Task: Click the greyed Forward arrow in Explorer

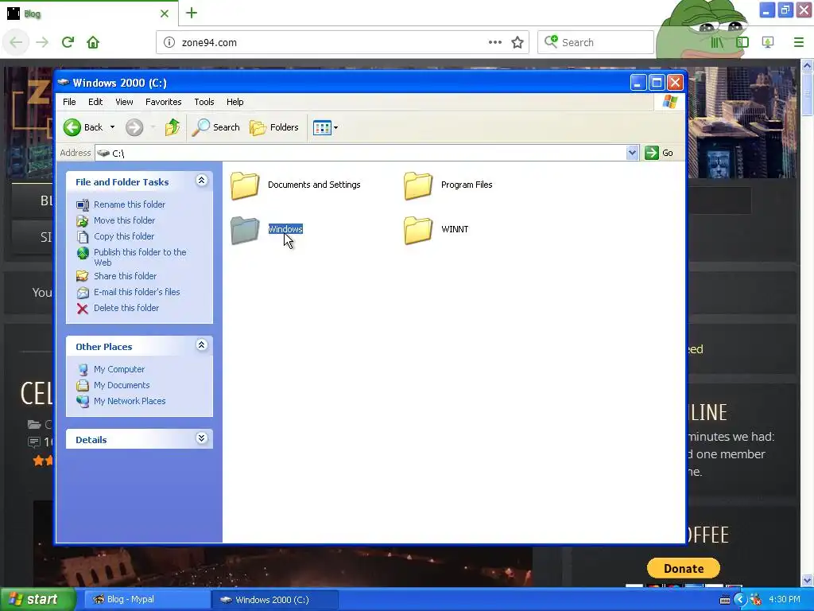Action: (x=134, y=127)
